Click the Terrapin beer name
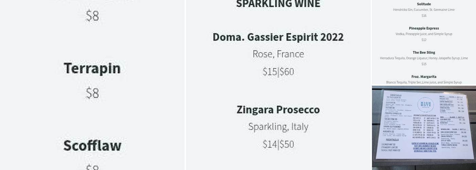The image size is (476, 170). pyautogui.click(x=92, y=68)
